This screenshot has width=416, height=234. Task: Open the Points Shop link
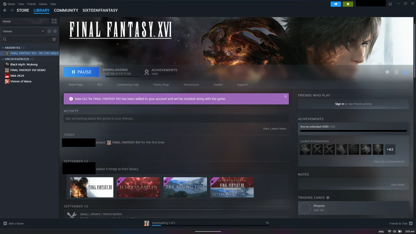[x=161, y=84]
